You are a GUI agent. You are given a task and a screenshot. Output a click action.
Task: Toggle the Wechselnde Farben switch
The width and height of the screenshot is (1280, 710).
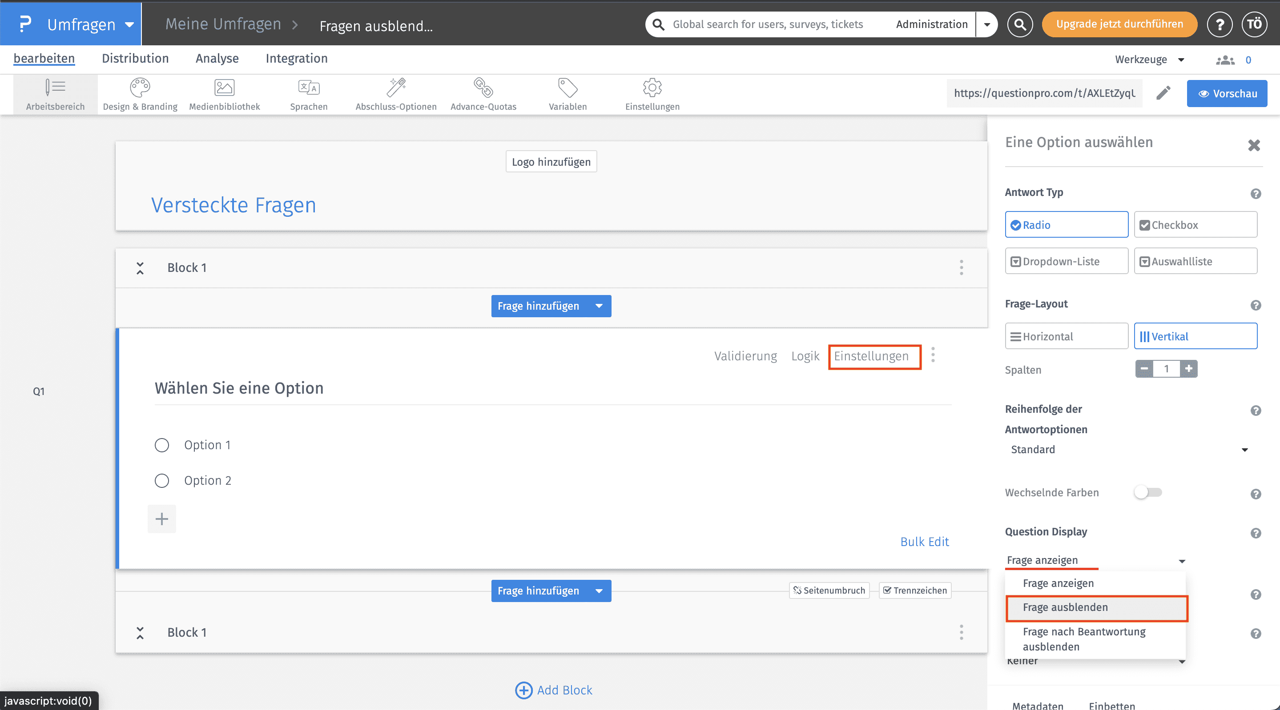pos(1147,493)
